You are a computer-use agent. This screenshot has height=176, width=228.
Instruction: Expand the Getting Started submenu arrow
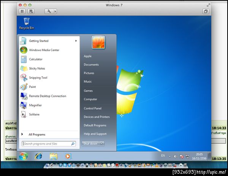point(76,41)
